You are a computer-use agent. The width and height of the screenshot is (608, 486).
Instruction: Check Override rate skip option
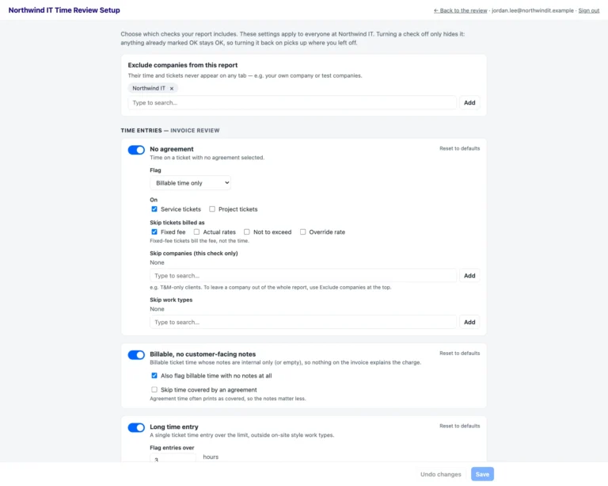coord(303,232)
